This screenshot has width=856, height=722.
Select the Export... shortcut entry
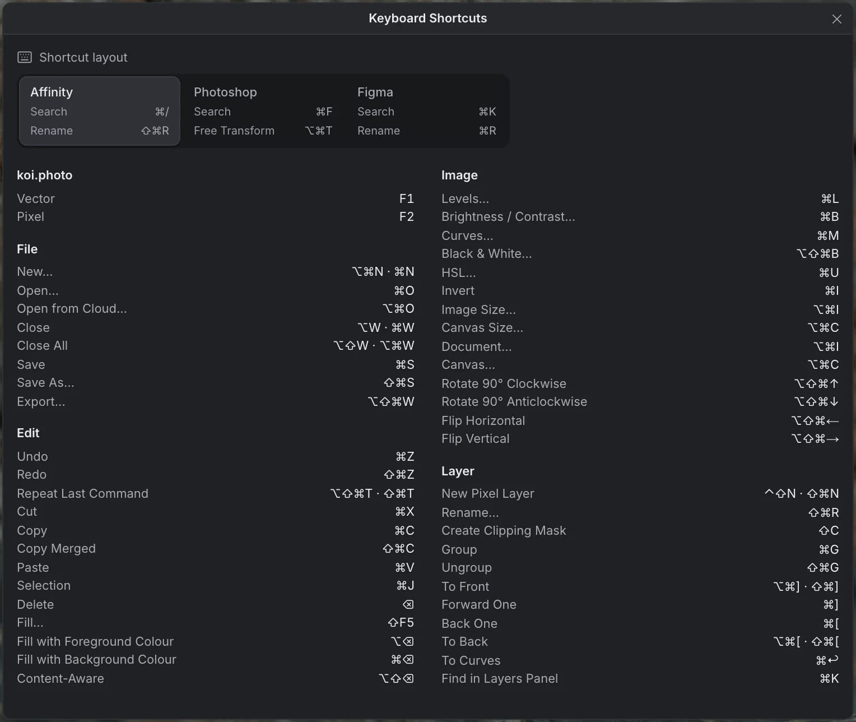(x=215, y=401)
